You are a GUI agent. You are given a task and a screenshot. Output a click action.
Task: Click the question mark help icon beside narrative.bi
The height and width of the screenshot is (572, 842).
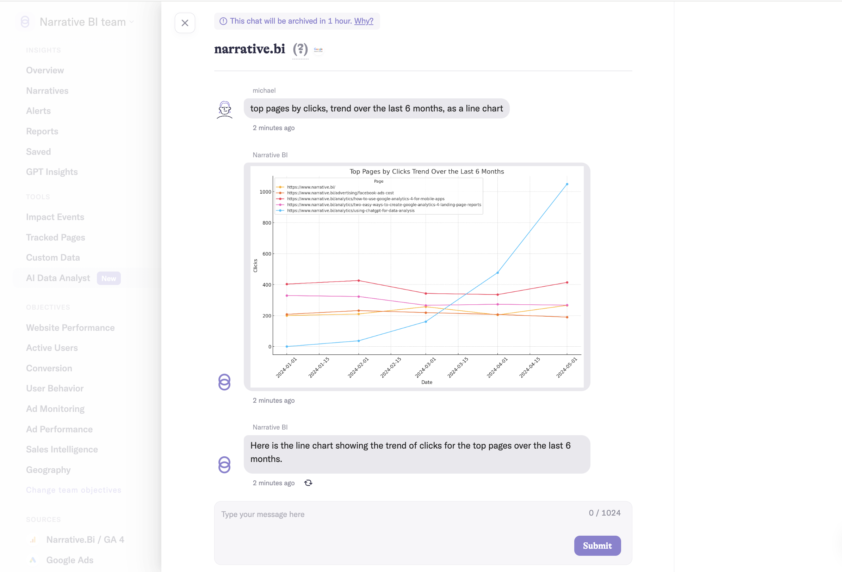click(300, 49)
